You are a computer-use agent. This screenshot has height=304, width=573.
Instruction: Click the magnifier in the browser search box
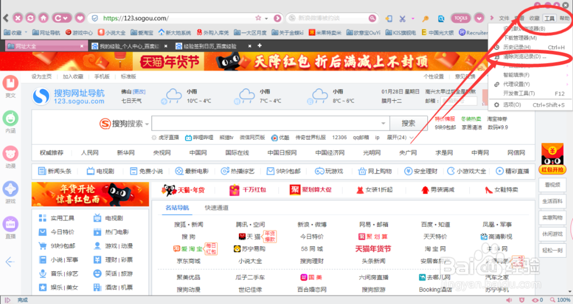coord(372,18)
